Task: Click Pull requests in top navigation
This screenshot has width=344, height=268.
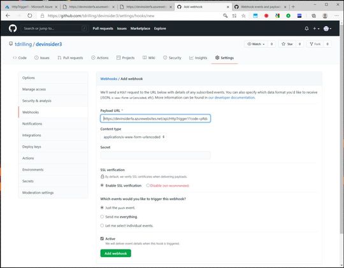Action: [x=103, y=29]
